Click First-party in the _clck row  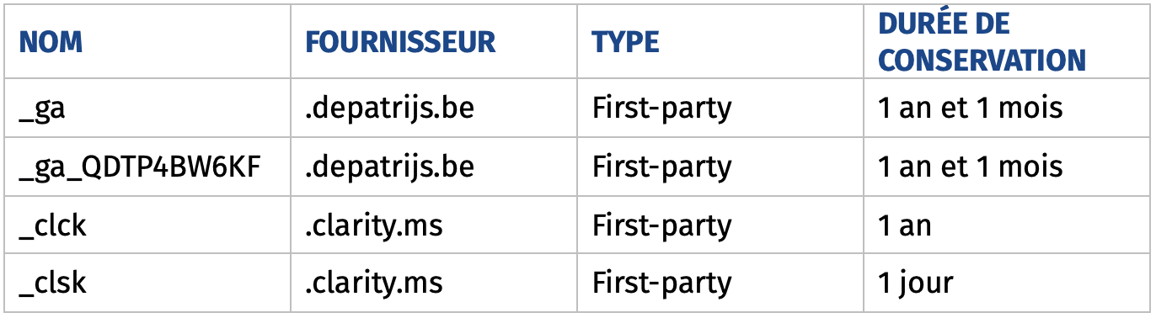pos(661,225)
